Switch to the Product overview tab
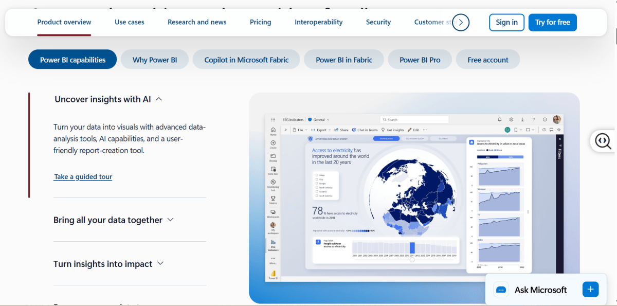 (64, 22)
